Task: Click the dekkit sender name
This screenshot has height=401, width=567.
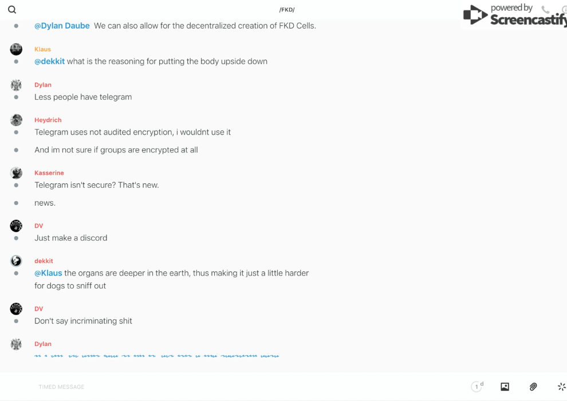Action: tap(44, 261)
